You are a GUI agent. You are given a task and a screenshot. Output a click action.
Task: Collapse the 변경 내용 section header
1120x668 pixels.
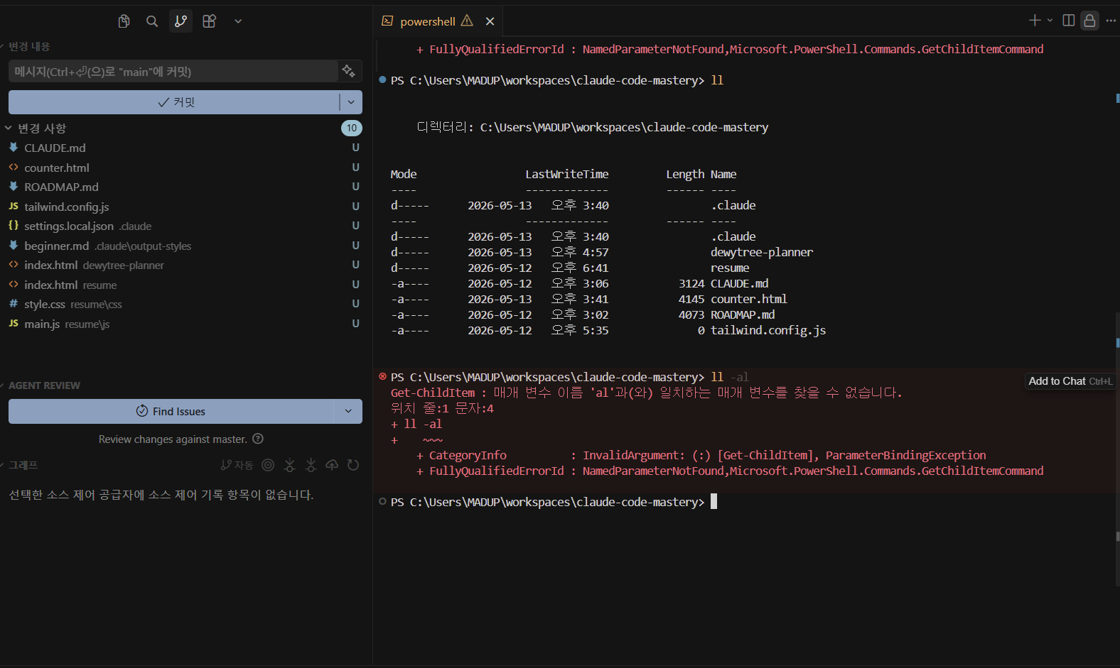click(29, 46)
